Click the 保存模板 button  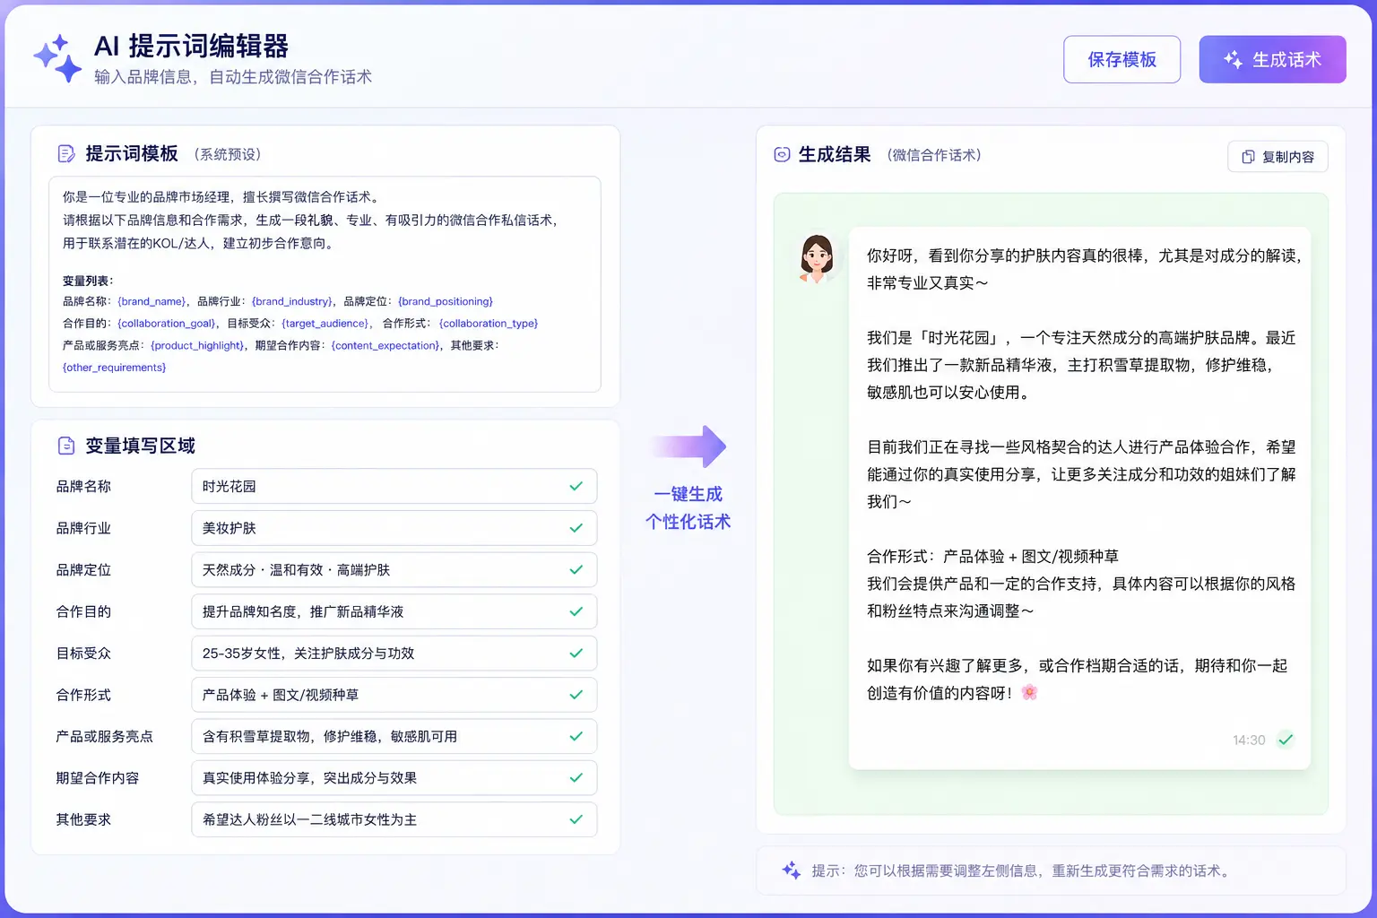click(x=1122, y=59)
